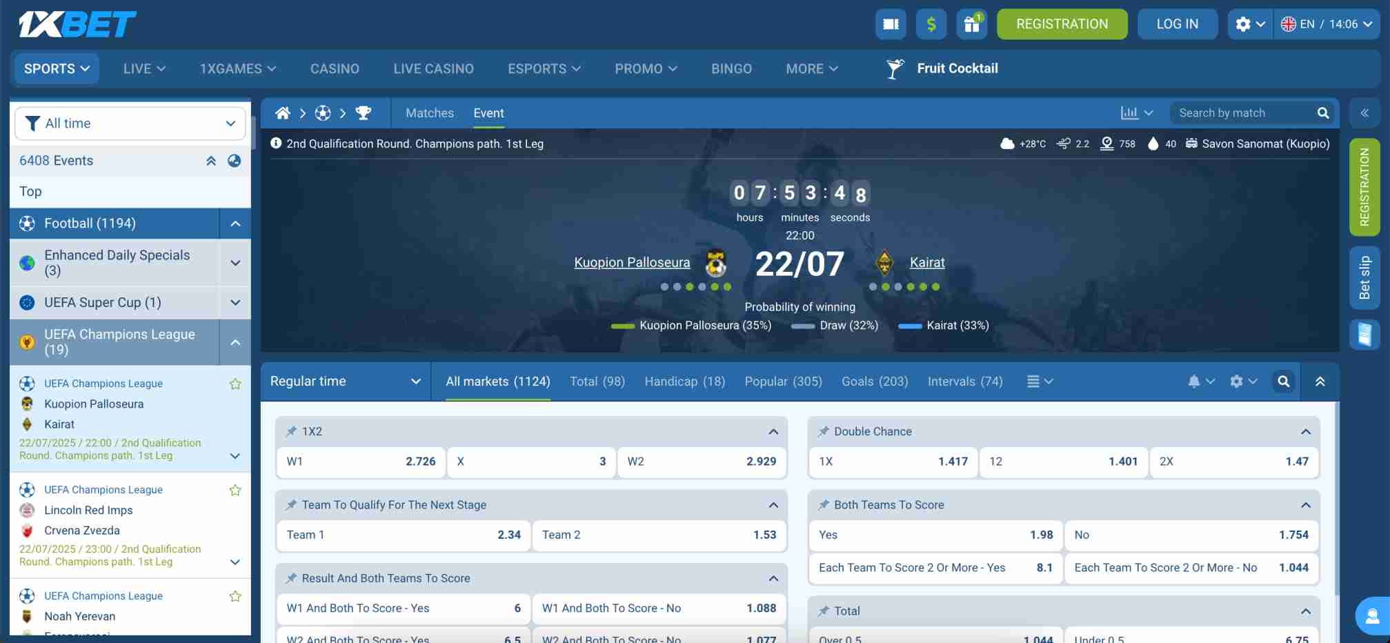Open the 1XGAMES menu

pos(238,69)
